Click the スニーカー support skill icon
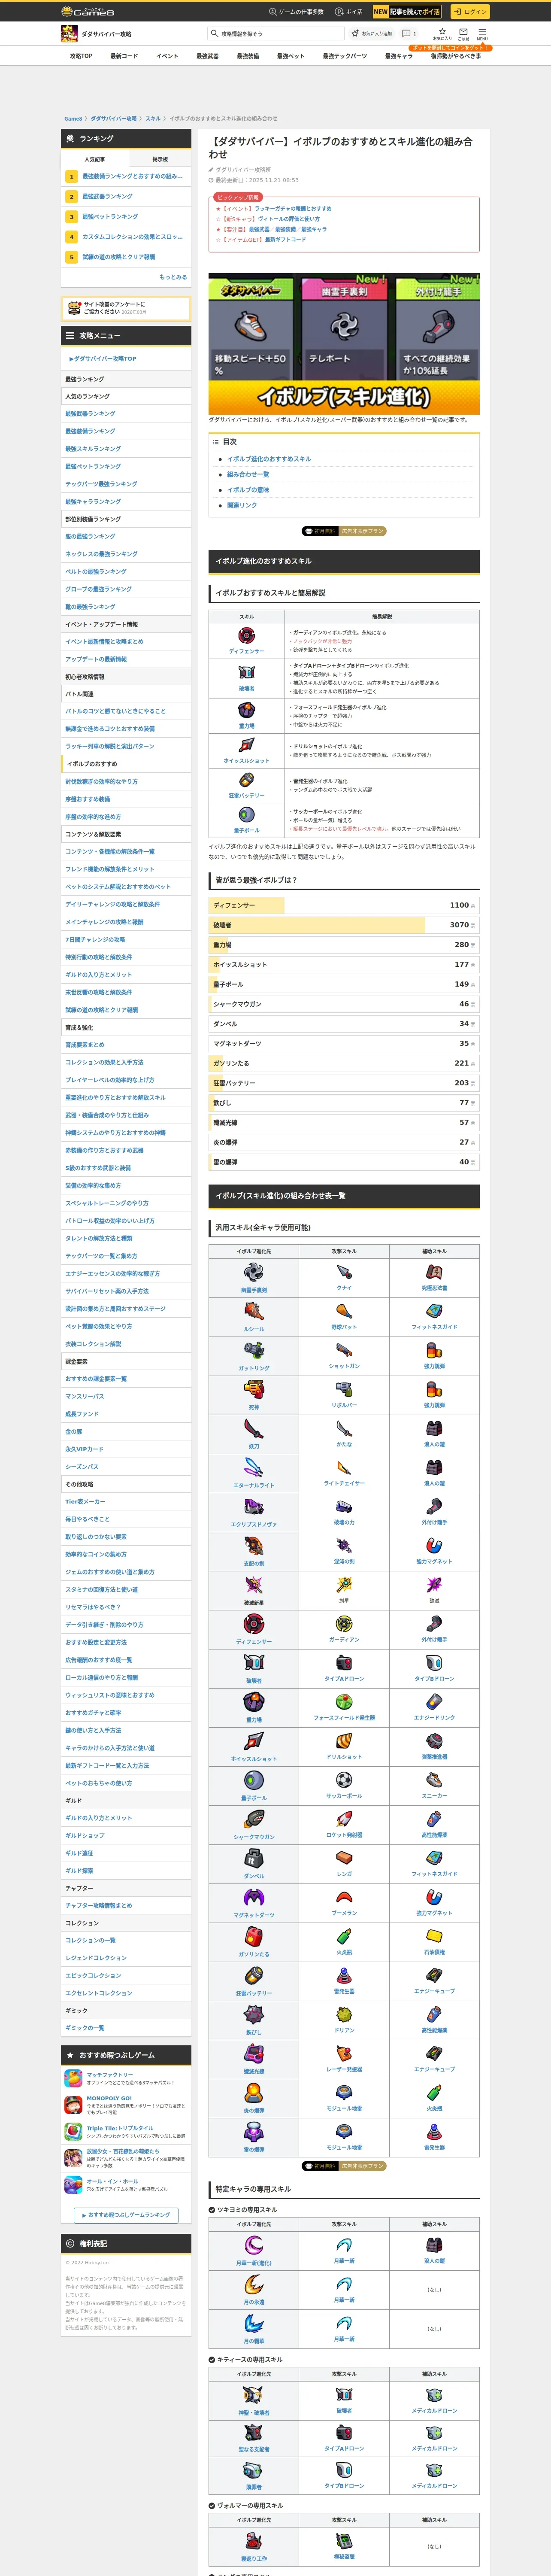This screenshot has width=551, height=2576. coord(434,1779)
